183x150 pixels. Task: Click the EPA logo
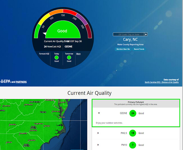pos(5,81)
